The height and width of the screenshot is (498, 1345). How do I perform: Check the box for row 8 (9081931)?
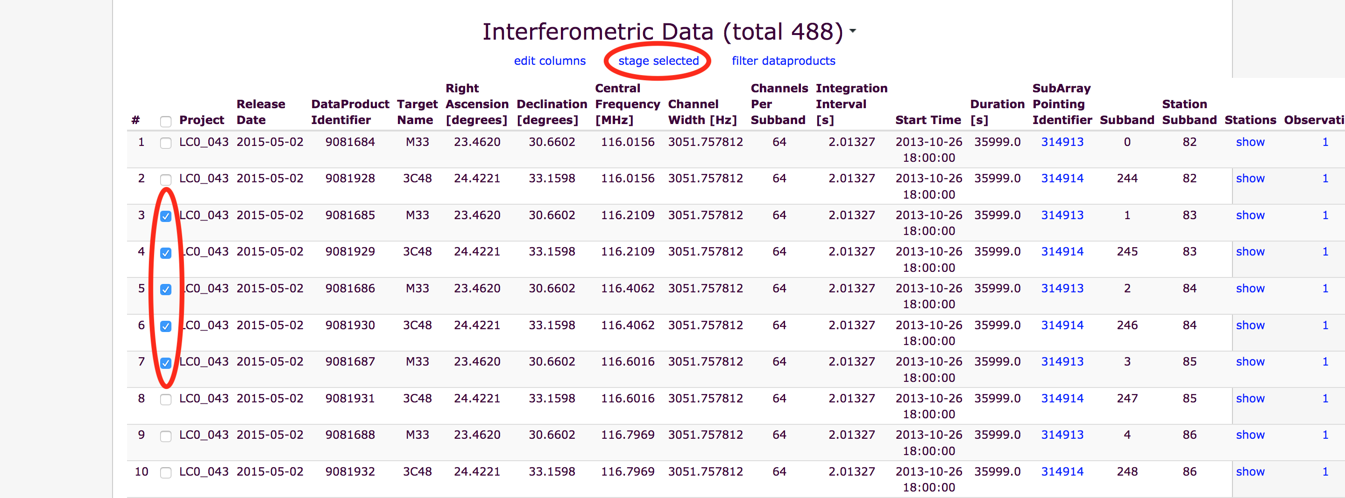point(165,400)
